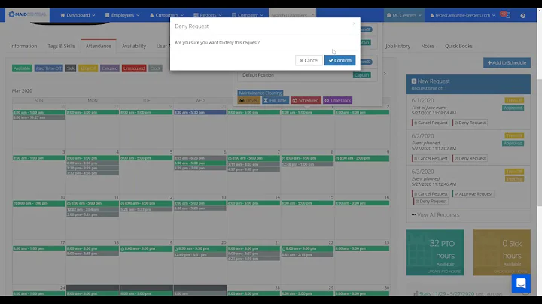This screenshot has height=304, width=542.
Task: Approve the 6/3/2020 pending request
Action: coord(473,194)
